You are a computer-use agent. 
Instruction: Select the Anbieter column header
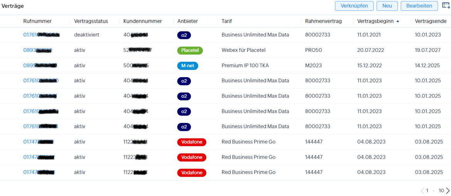coord(187,21)
